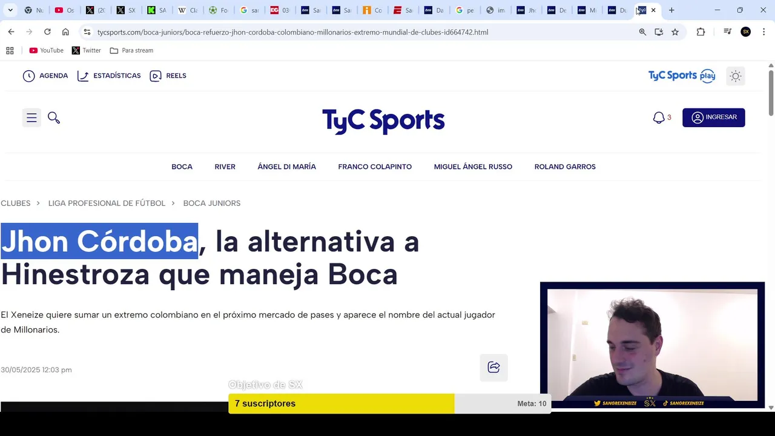Switch to the Google 'sar' tab
Image resolution: width=775 pixels, height=436 pixels.
[x=249, y=10]
